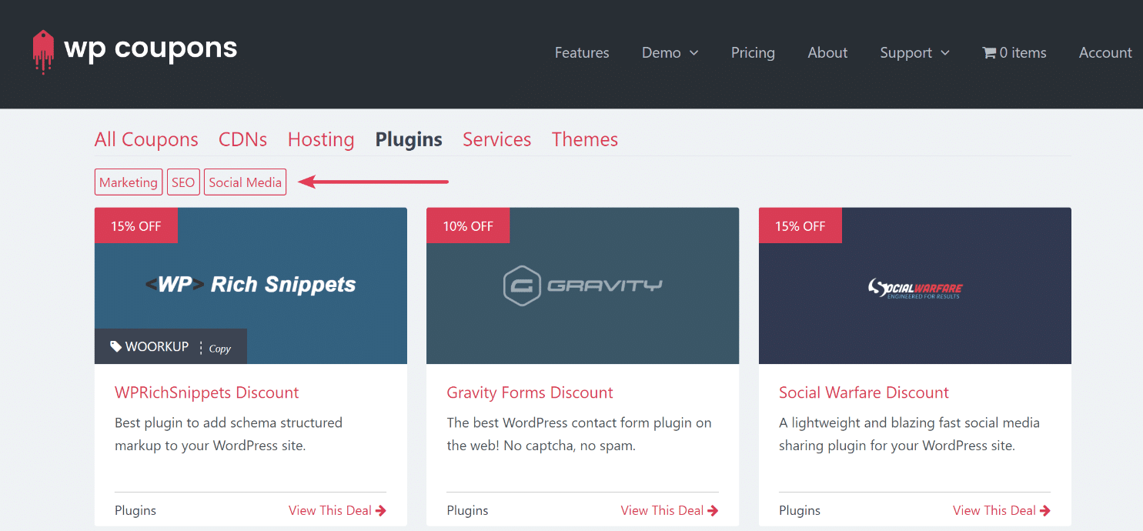
Task: Open Gravity Forms Discount title link
Action: point(530,392)
